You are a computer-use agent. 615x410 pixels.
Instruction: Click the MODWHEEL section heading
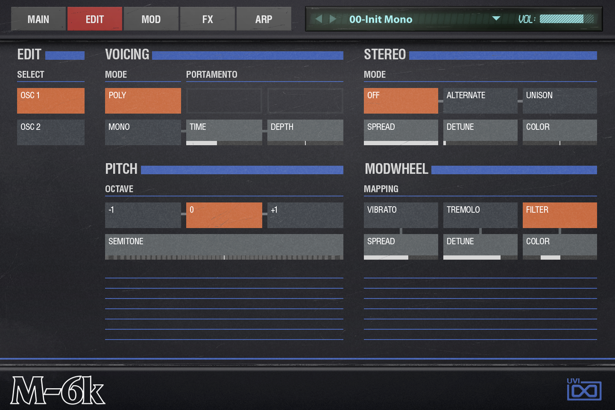(x=396, y=169)
